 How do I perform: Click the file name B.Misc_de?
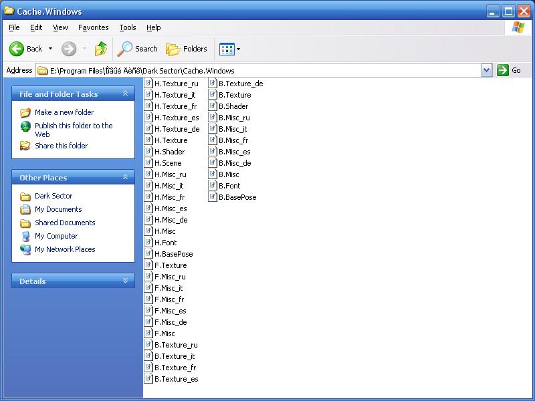pyautogui.click(x=235, y=163)
